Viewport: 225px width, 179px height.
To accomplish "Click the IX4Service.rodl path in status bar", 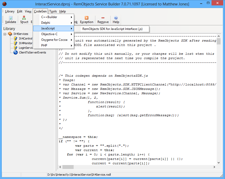I will tap(79, 175).
